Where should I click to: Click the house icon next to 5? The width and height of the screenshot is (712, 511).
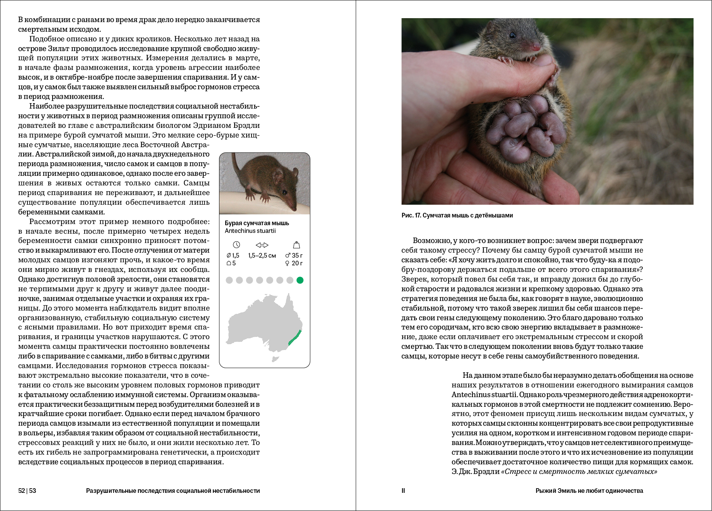click(x=228, y=263)
